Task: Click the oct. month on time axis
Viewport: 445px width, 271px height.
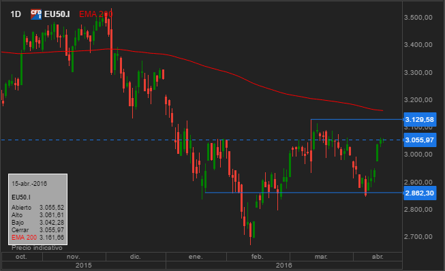Action: (x=21, y=257)
